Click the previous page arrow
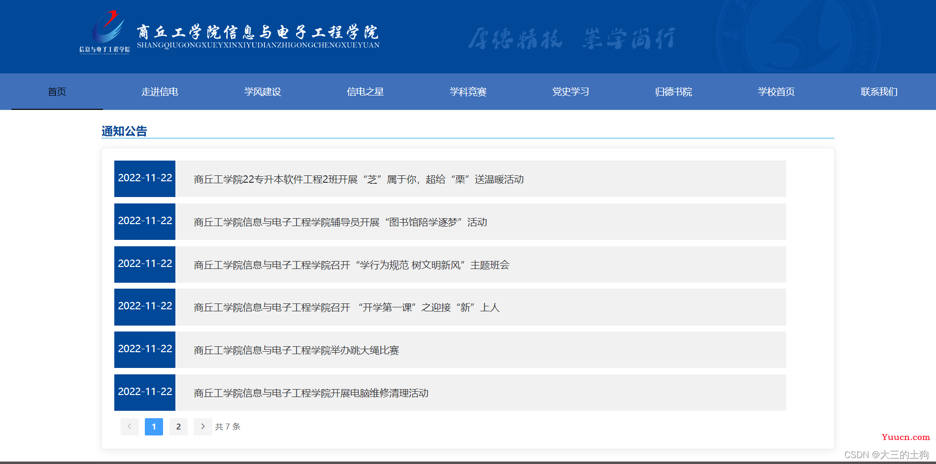Viewport: 936px width, 464px height. click(130, 427)
